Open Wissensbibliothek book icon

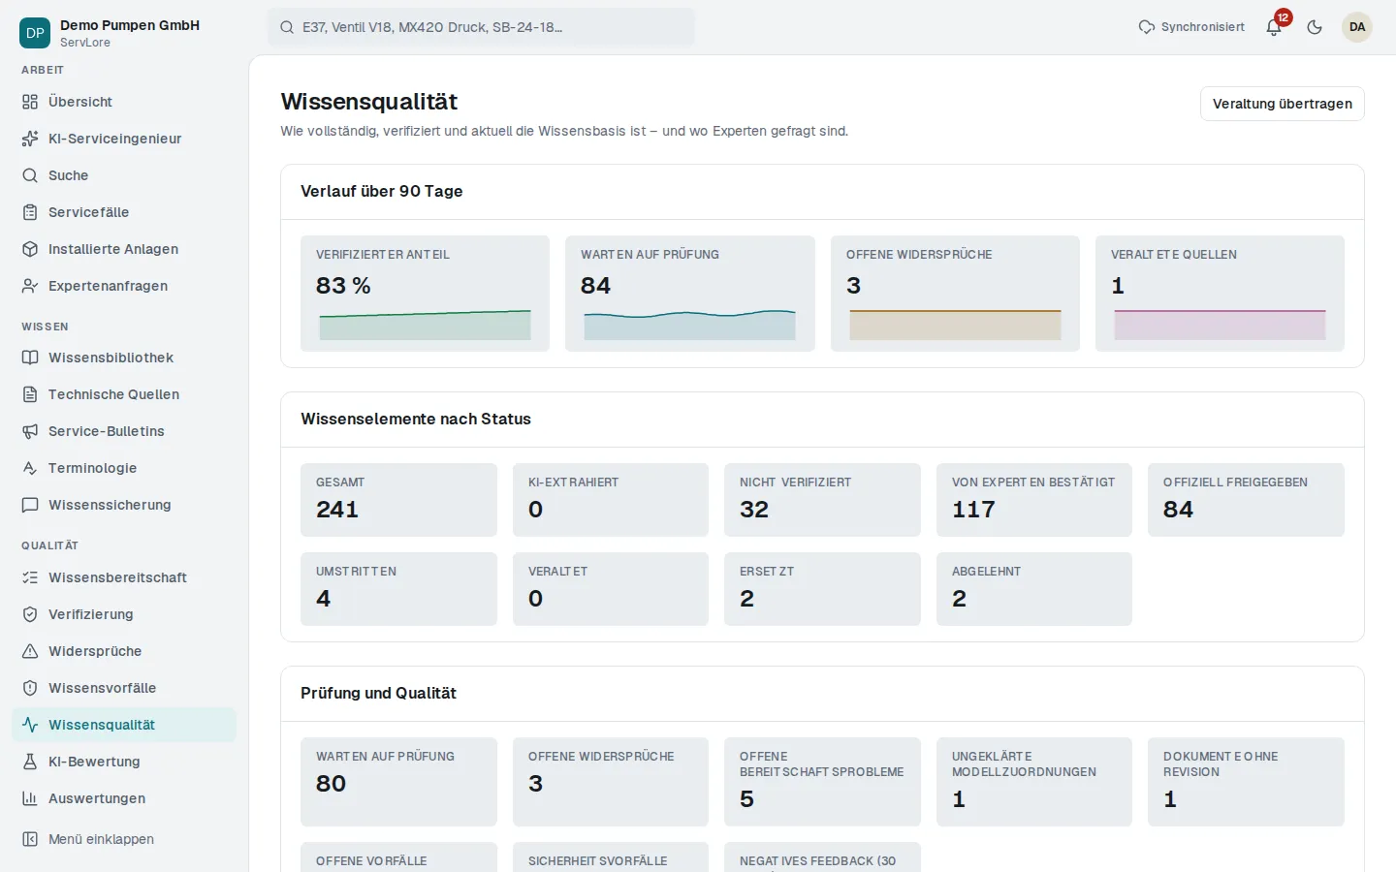tap(30, 358)
